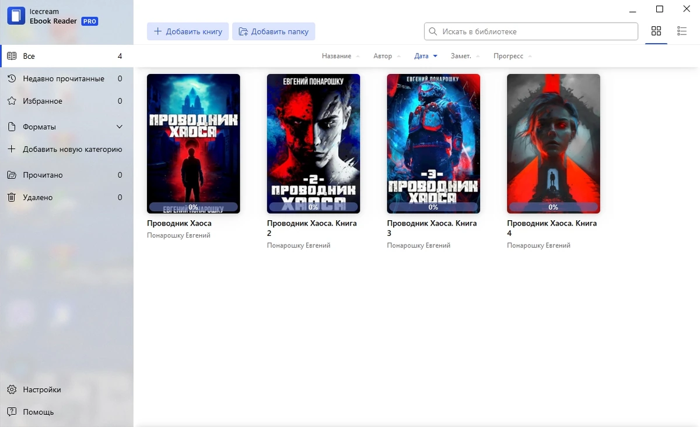Open 'Недавно прочитанные' list
The width and height of the screenshot is (700, 427).
point(66,79)
